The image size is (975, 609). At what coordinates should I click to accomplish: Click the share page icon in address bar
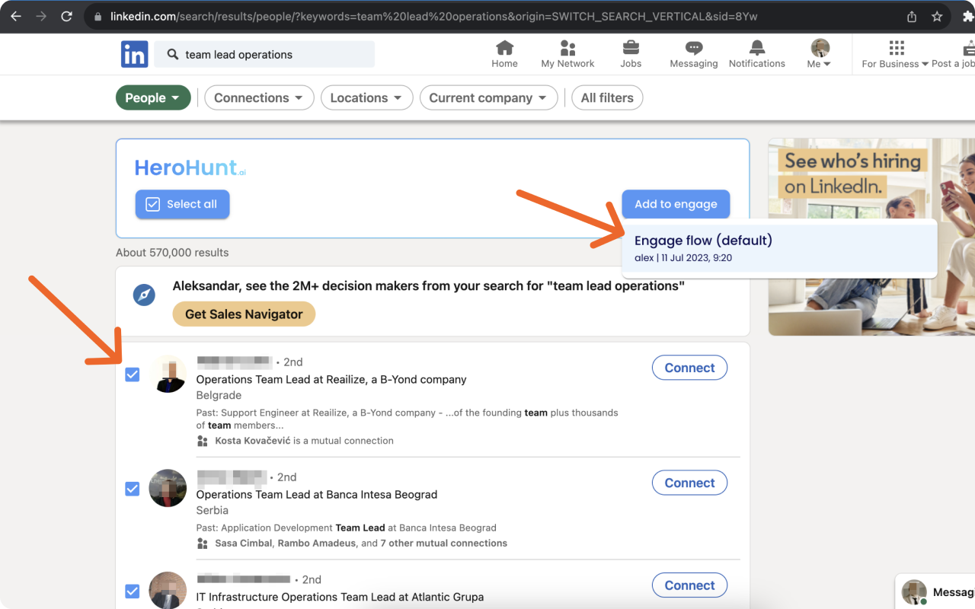pyautogui.click(x=912, y=17)
